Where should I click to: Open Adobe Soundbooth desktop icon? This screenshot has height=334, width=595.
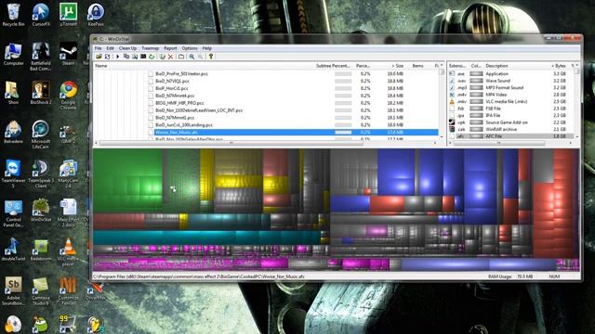point(13,290)
